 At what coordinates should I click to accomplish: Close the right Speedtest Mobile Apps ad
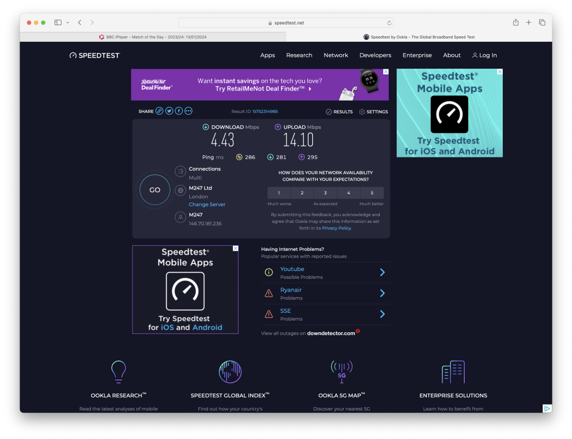click(x=500, y=72)
